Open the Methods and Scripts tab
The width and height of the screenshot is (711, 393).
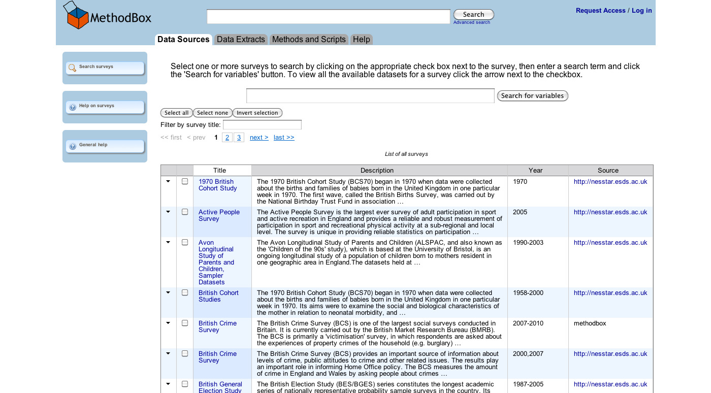pos(309,40)
